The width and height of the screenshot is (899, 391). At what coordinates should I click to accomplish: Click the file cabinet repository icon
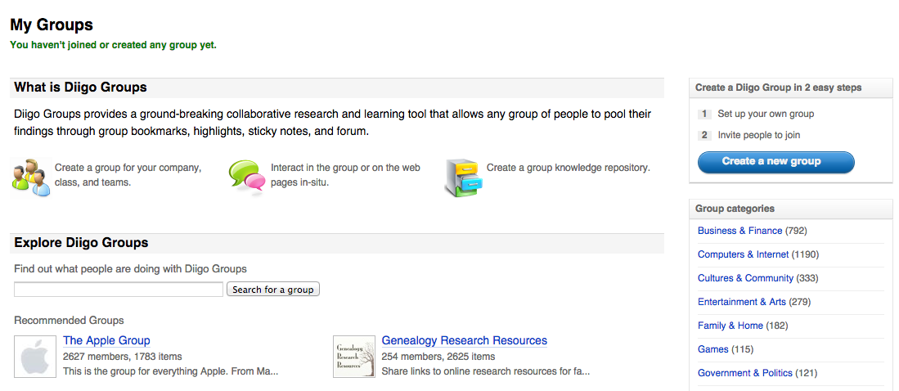click(461, 177)
